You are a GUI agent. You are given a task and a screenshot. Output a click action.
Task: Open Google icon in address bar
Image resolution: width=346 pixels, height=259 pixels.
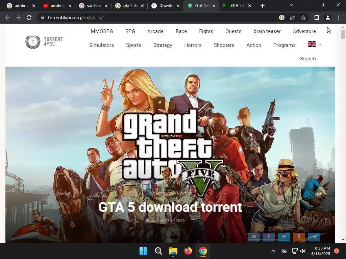(x=281, y=18)
